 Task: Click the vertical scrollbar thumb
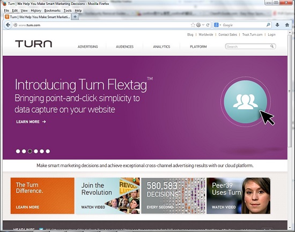290,91
